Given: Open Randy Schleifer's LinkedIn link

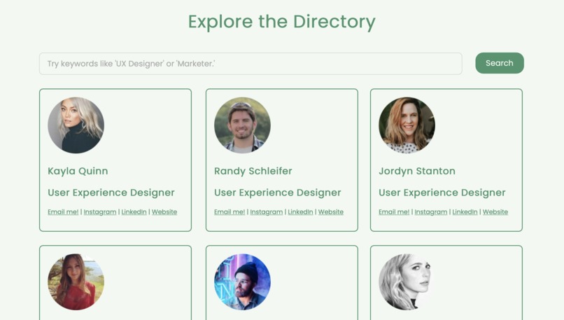Looking at the screenshot, I should coord(300,212).
